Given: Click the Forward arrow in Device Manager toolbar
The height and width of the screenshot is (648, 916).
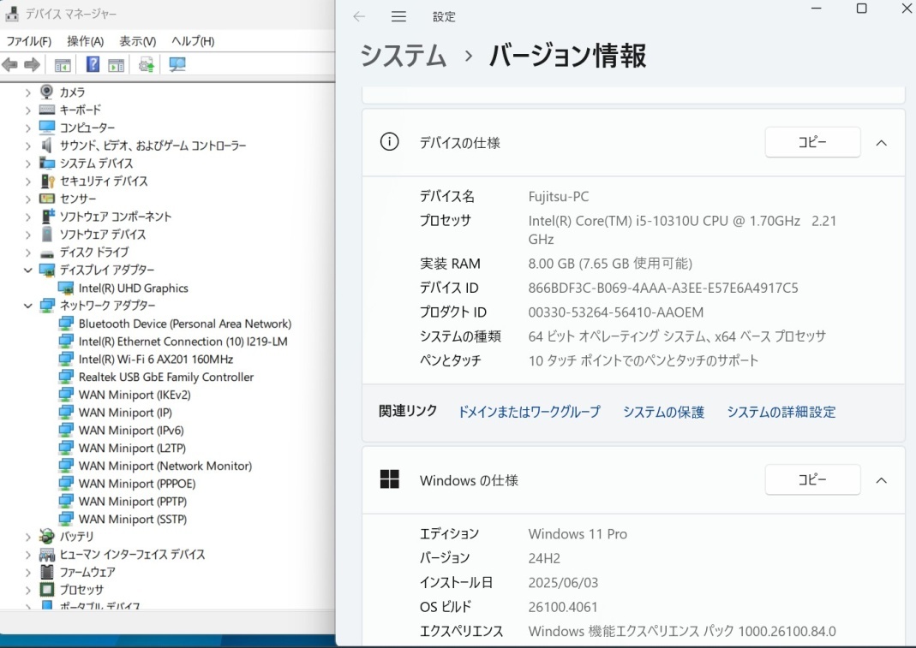Looking at the screenshot, I should pyautogui.click(x=32, y=64).
